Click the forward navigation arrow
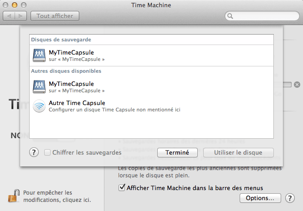Screen dimensions: 303x211 21,16
